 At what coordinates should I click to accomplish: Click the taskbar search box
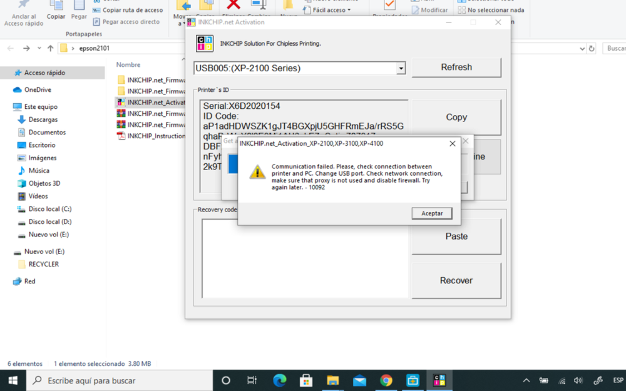click(119, 380)
